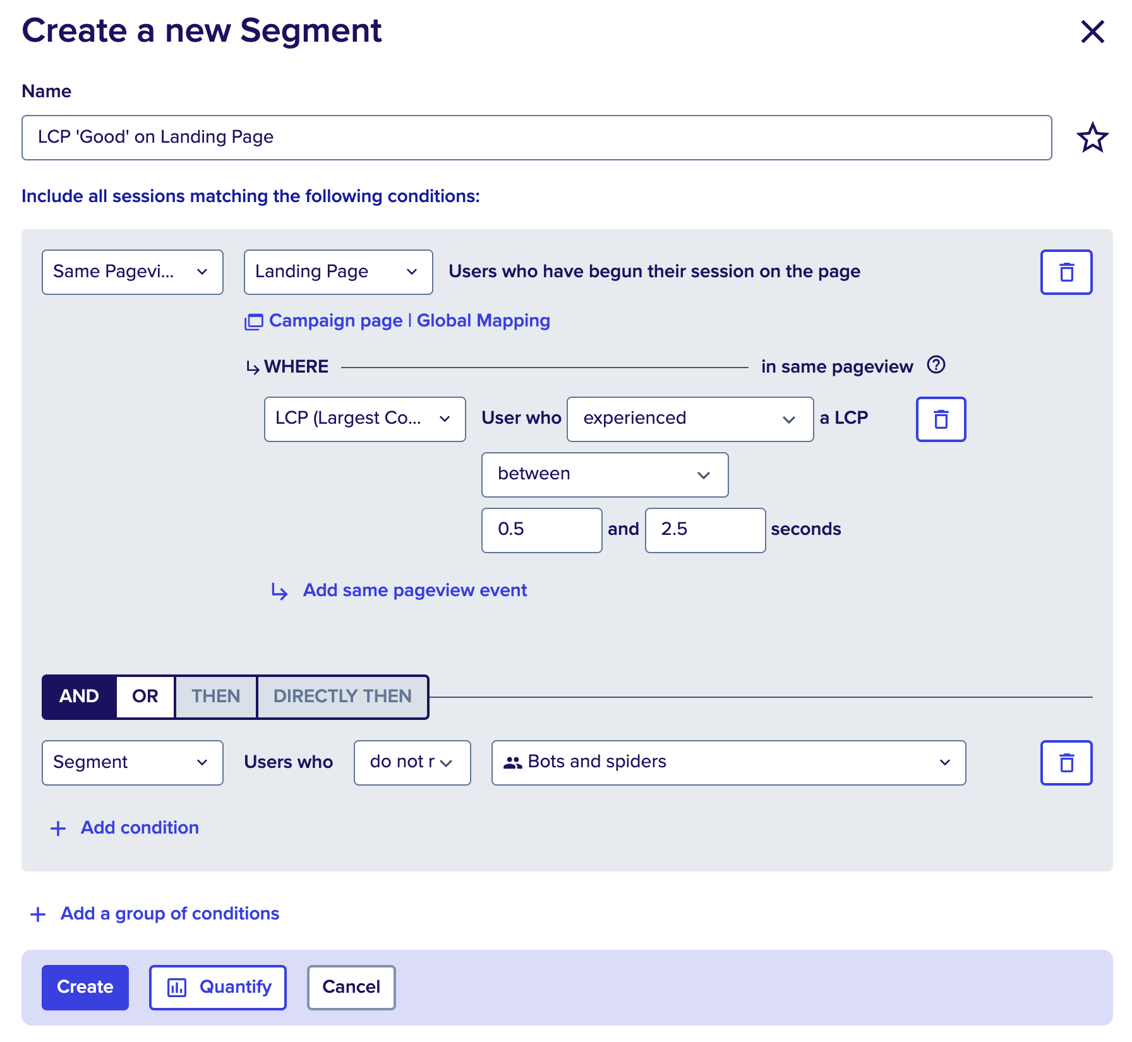Expand the Bots and spiders segment dropdown
This screenshot has width=1132, height=1042.
point(728,763)
